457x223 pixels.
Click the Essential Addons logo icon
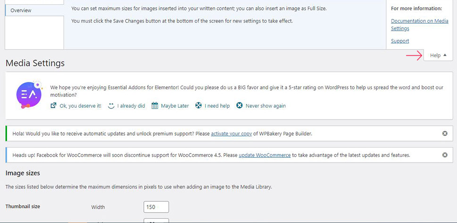pos(26,94)
